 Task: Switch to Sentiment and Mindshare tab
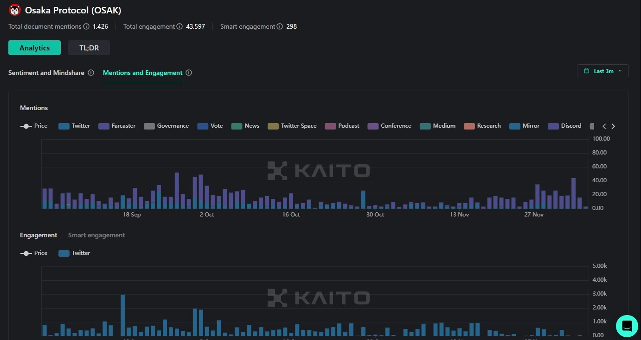click(x=46, y=73)
